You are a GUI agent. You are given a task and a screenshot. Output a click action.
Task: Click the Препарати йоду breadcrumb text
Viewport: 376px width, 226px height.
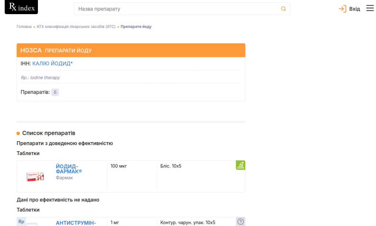(136, 26)
